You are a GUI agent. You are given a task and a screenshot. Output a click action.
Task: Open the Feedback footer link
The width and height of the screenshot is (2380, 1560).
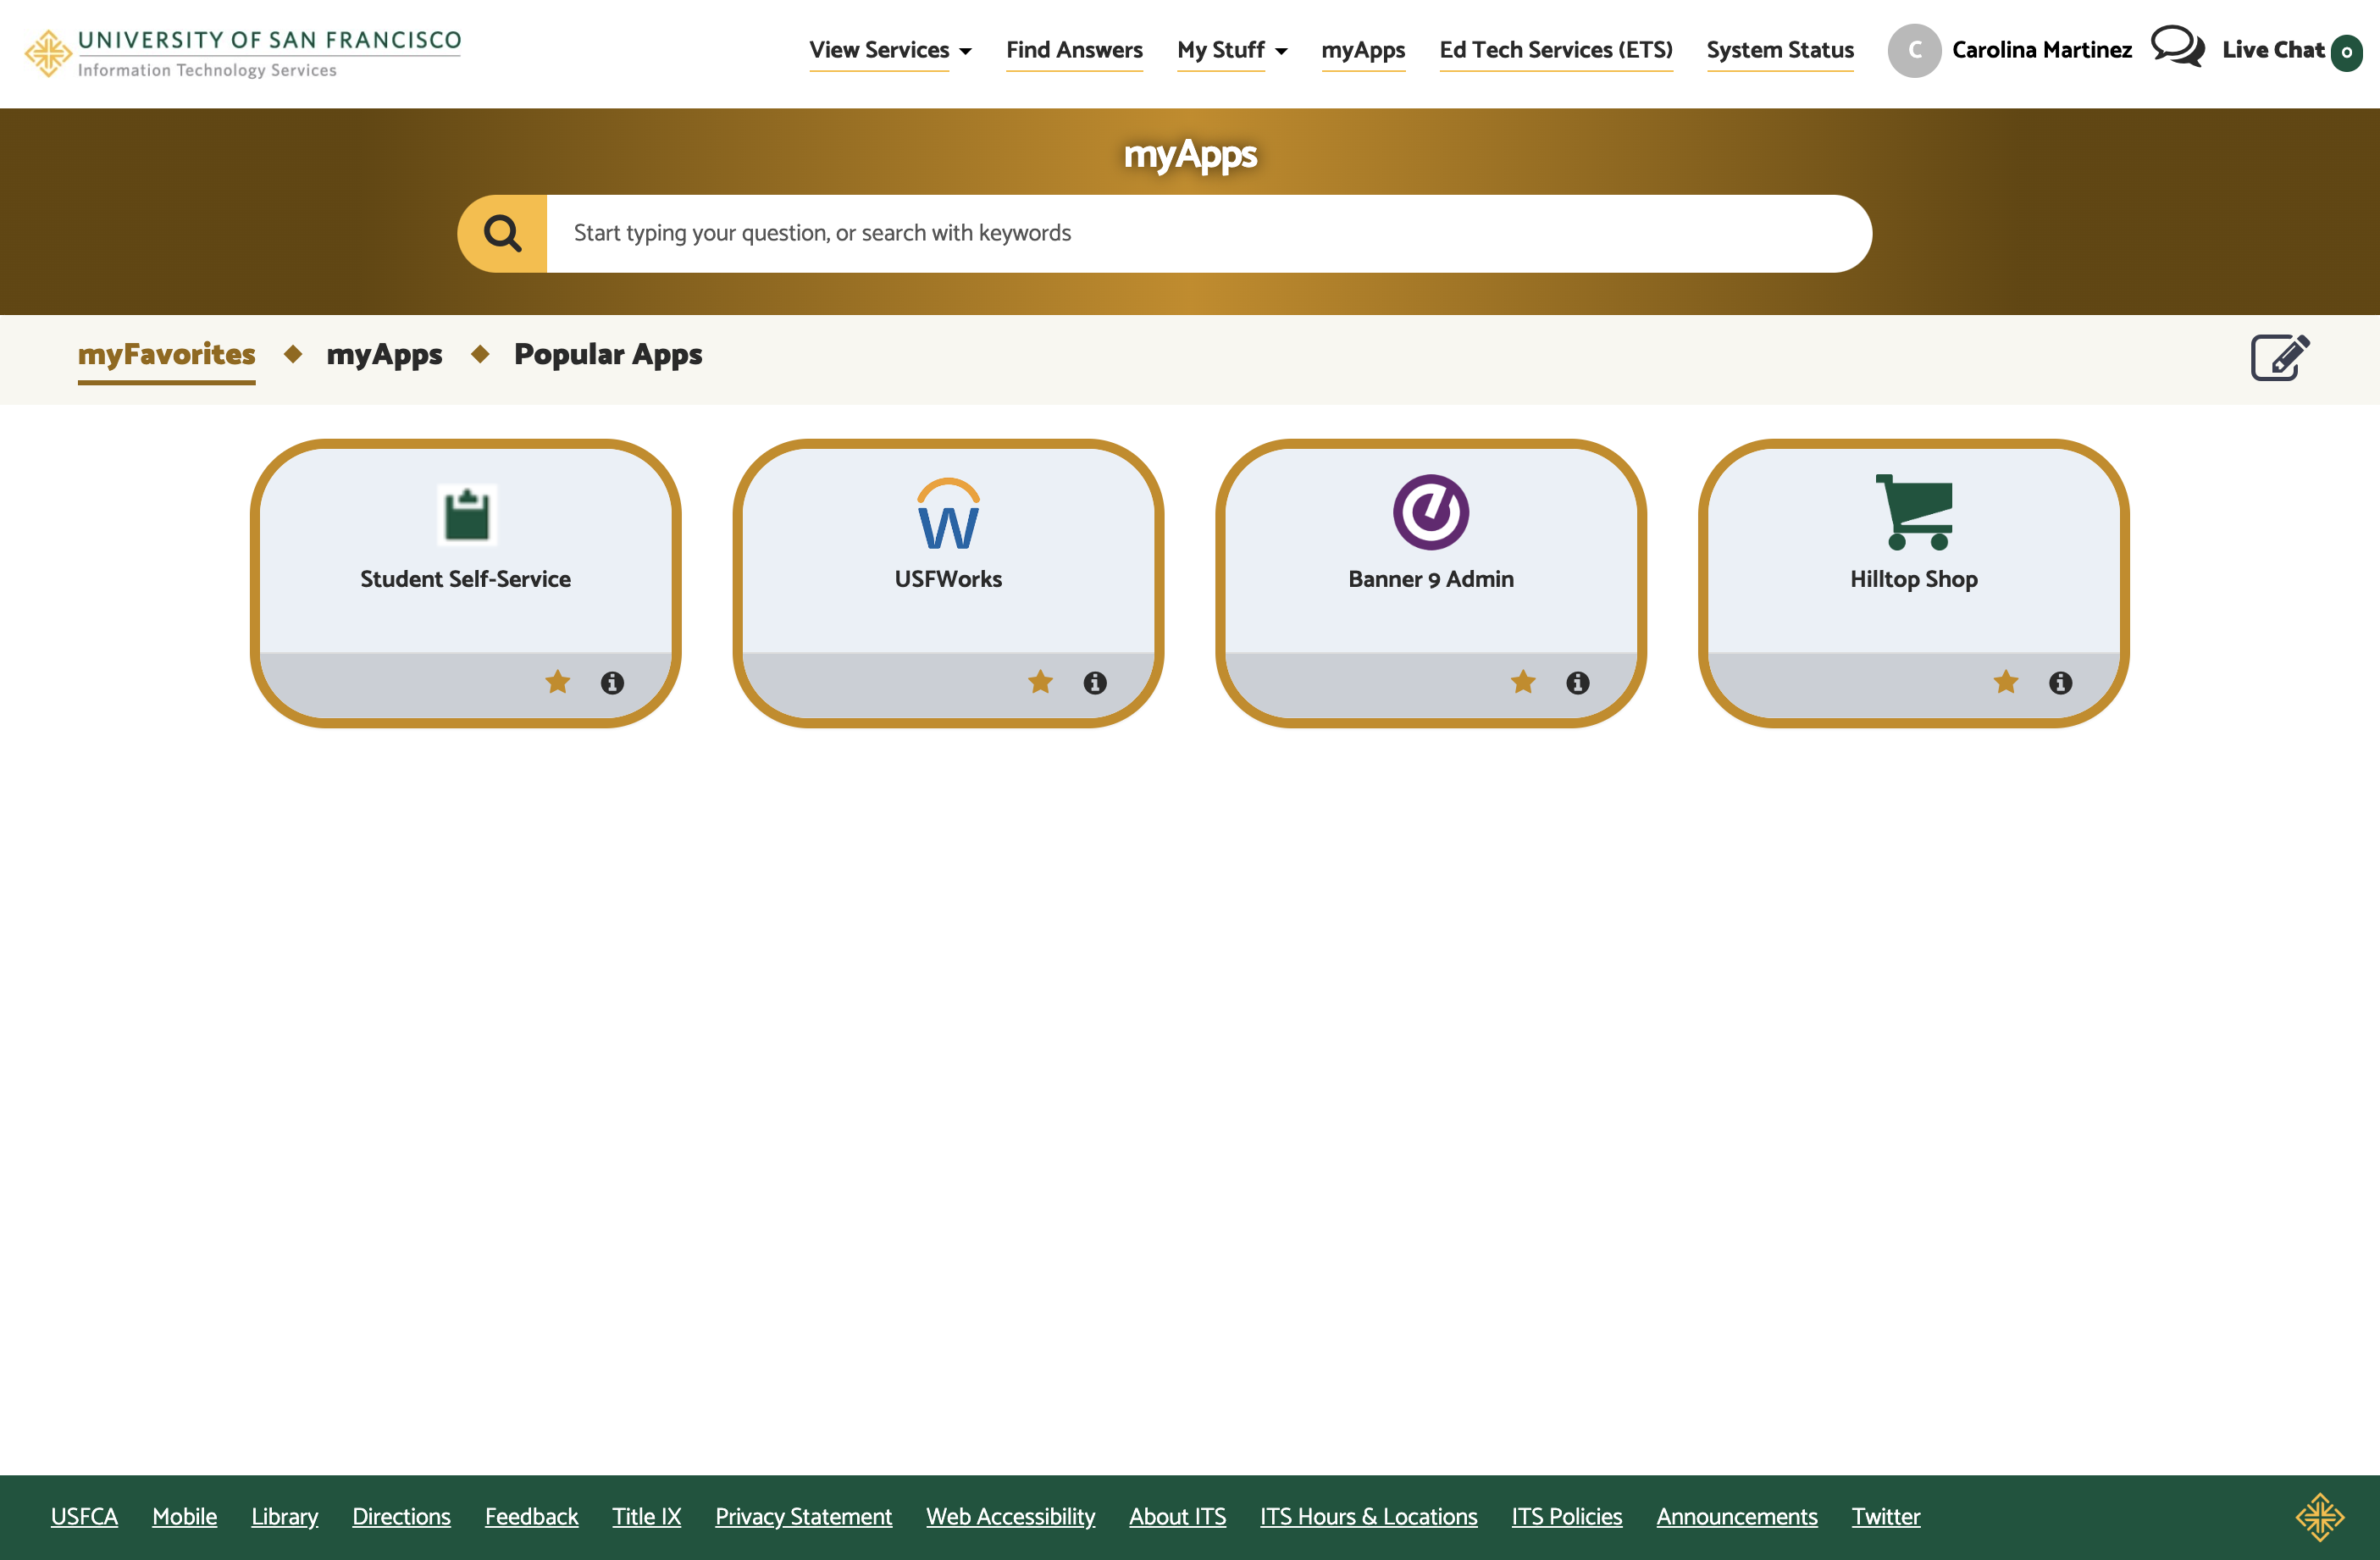pos(531,1516)
